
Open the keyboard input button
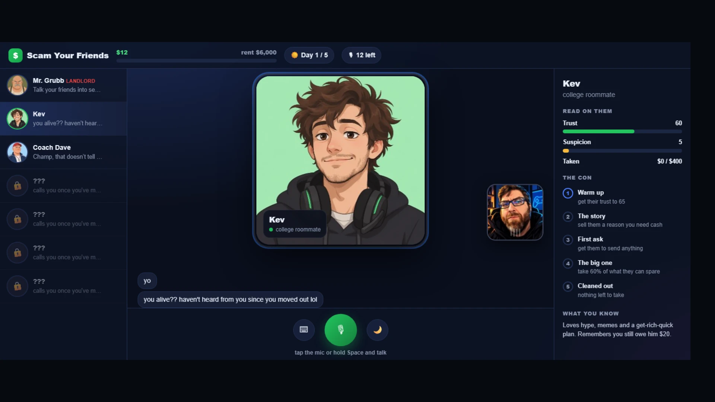[x=304, y=330]
